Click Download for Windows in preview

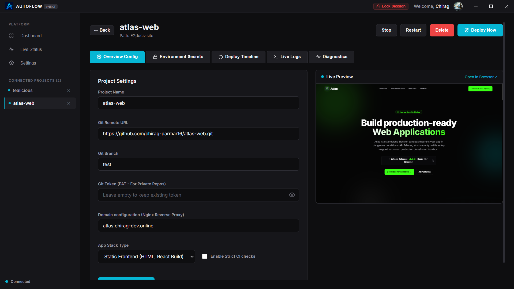pos(399,172)
